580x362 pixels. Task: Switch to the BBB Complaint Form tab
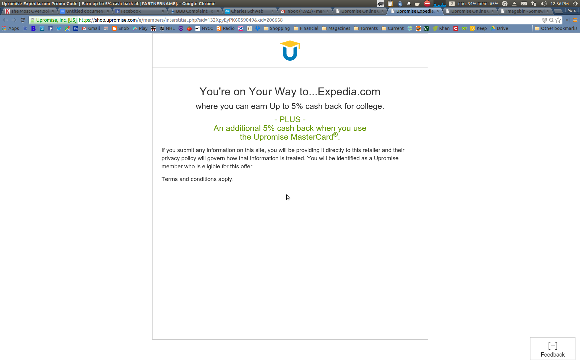click(194, 11)
